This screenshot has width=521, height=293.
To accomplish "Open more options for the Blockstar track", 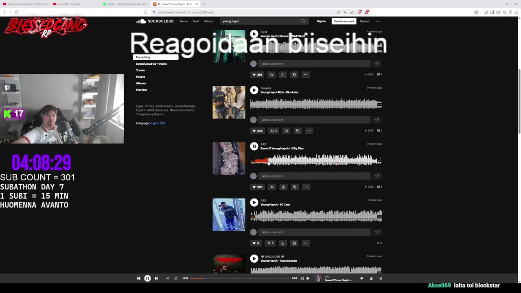I will tap(309, 131).
